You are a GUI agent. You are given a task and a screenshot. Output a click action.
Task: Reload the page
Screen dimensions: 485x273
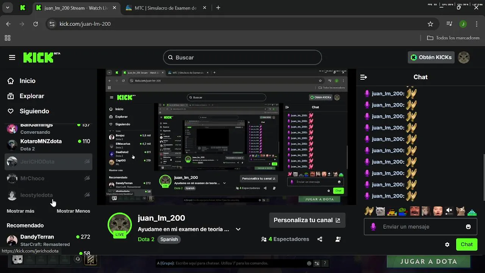coord(36,24)
